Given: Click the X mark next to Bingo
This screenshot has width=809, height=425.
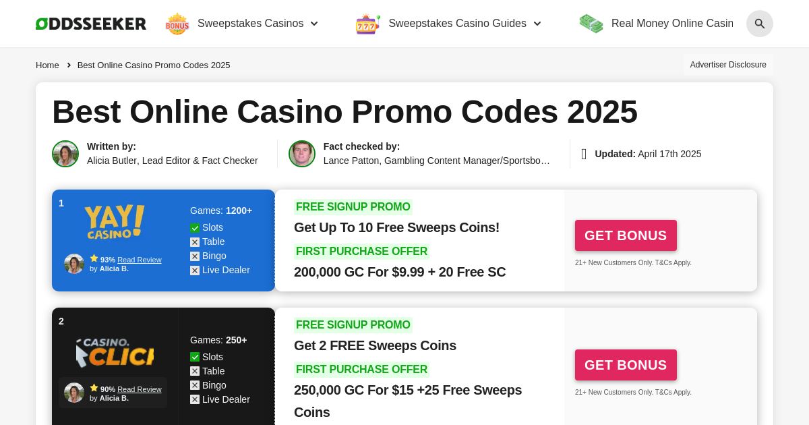Looking at the screenshot, I should (x=195, y=256).
